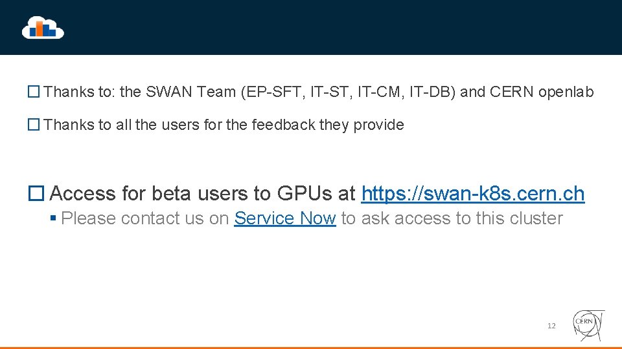Click "to ask access to this cluster" text

pyautogui.click(x=452, y=218)
